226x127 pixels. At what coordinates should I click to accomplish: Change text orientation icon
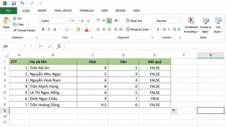click(x=116, y=21)
